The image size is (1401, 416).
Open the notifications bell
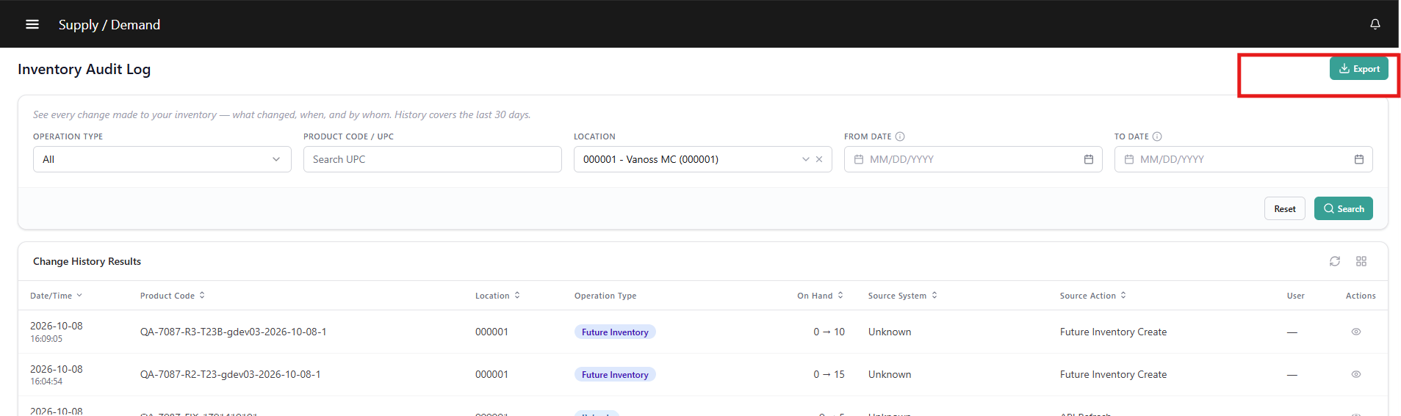1375,24
